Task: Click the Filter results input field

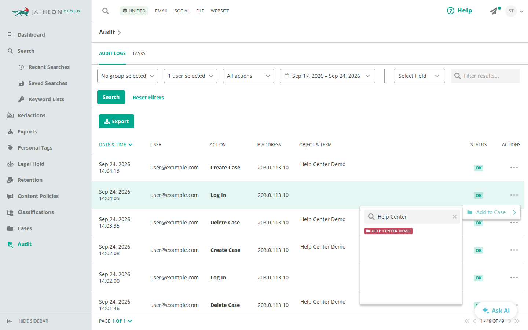Action: (485, 76)
